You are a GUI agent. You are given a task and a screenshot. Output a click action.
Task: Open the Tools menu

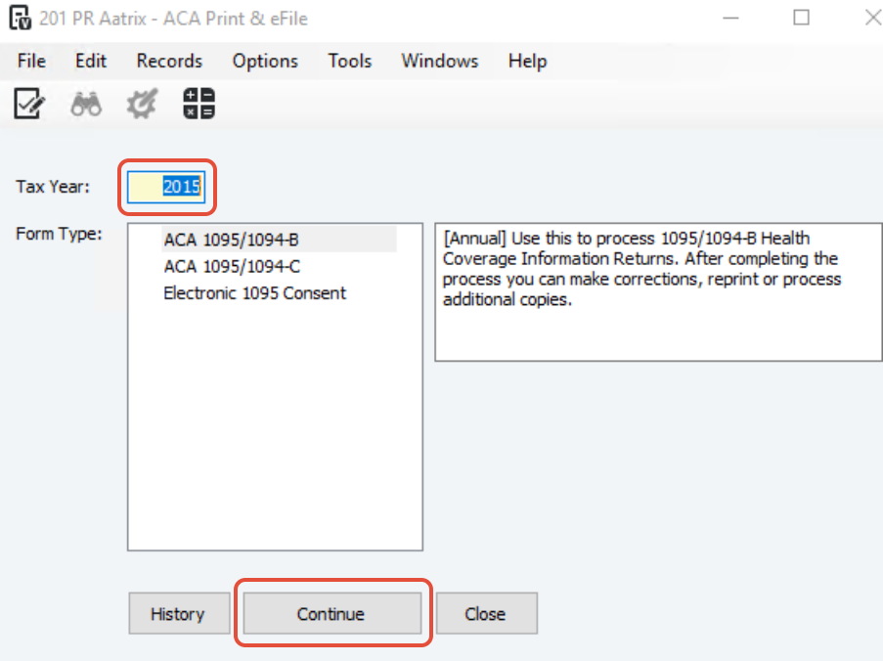pyautogui.click(x=350, y=61)
